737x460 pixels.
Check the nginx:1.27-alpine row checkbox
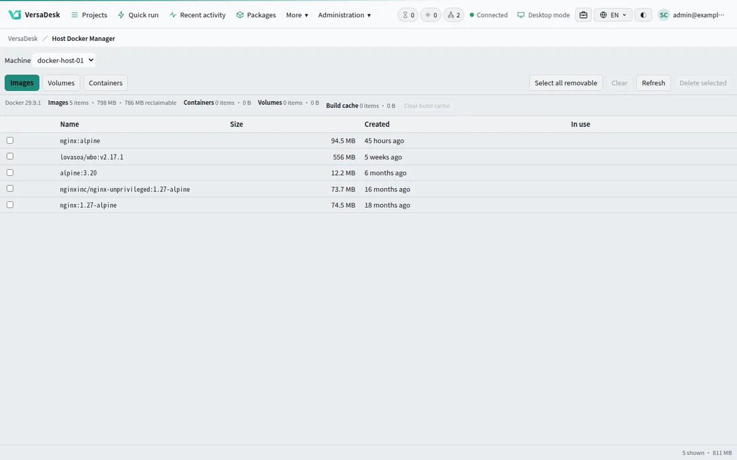(x=10, y=205)
